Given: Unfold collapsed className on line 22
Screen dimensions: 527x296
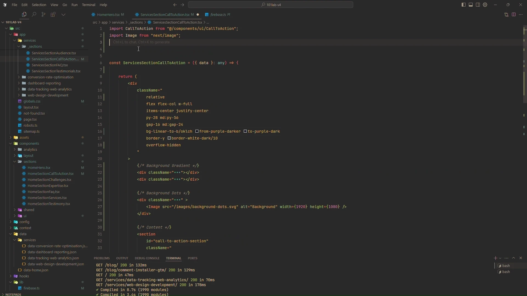Looking at the screenshot, I should 177,173.
